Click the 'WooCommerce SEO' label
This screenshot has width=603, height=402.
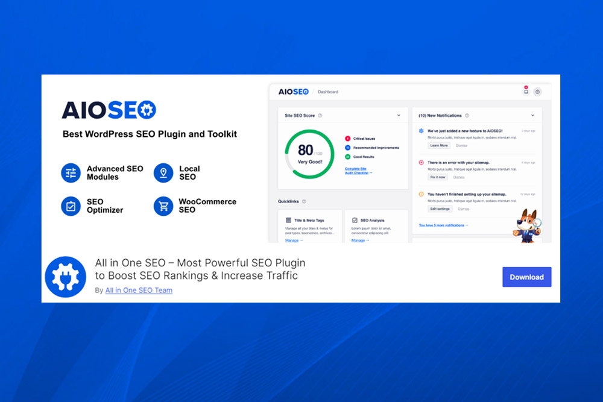[x=207, y=206]
